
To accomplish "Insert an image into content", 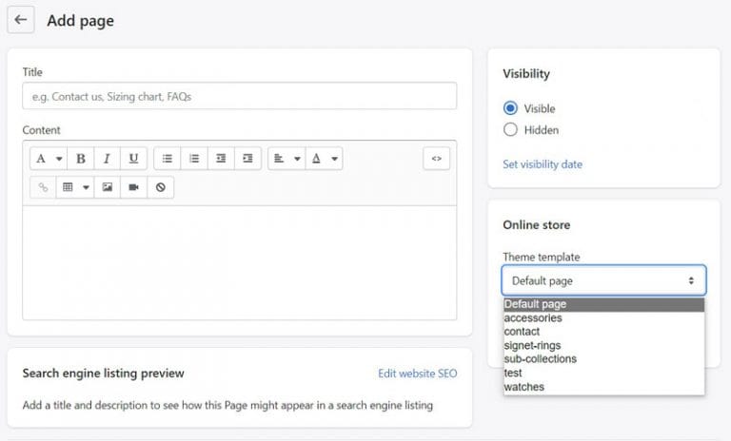I will tap(108, 187).
